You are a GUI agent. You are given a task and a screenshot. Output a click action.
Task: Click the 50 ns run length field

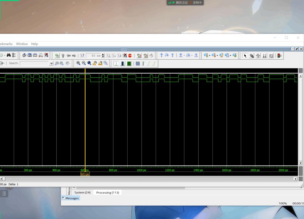94,55
